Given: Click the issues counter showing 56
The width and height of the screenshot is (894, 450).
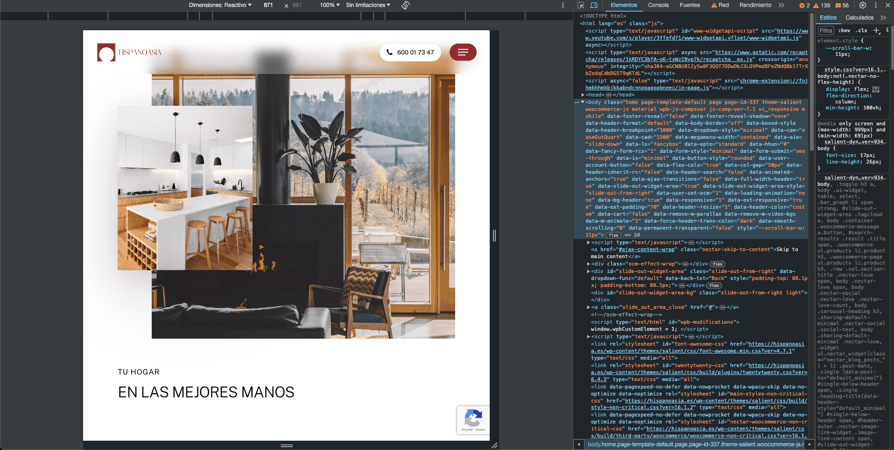Looking at the screenshot, I should coord(842,6).
